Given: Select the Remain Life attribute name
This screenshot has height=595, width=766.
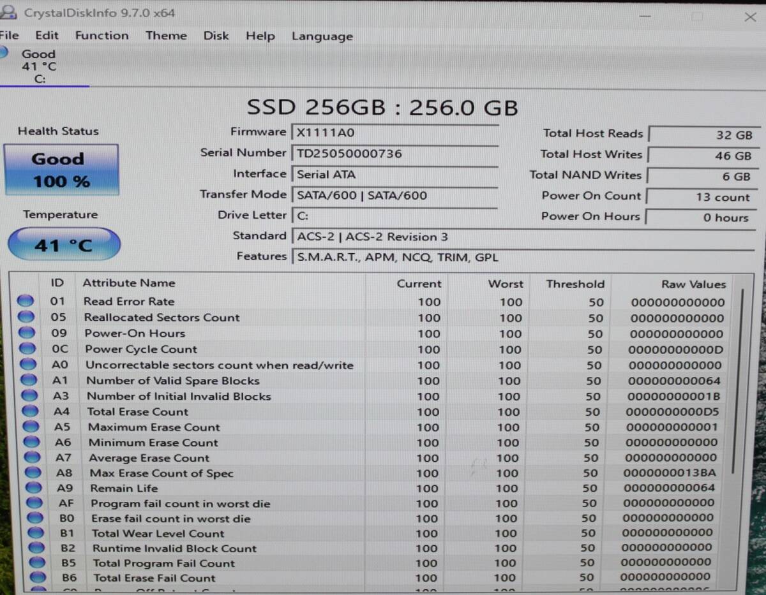Looking at the screenshot, I should click(x=124, y=488).
